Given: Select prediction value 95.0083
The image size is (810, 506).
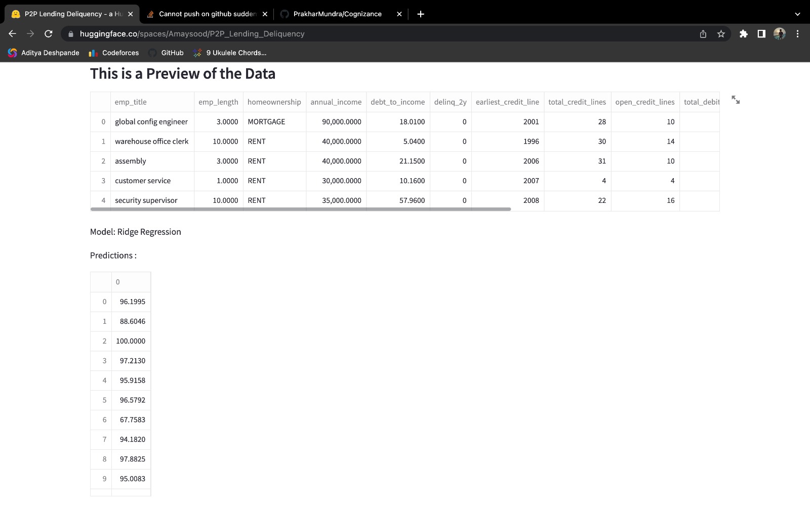Looking at the screenshot, I should (x=131, y=479).
